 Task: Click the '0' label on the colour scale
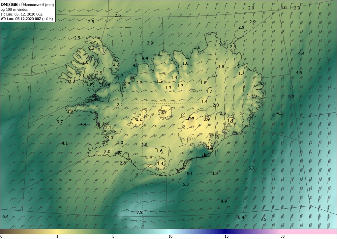1,237
